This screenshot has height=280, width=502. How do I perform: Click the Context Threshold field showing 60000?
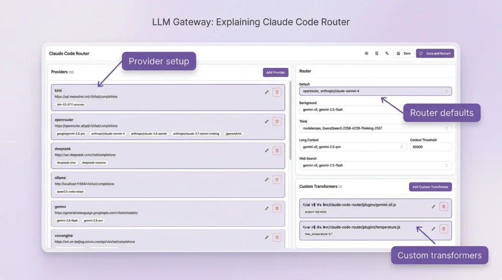430,147
